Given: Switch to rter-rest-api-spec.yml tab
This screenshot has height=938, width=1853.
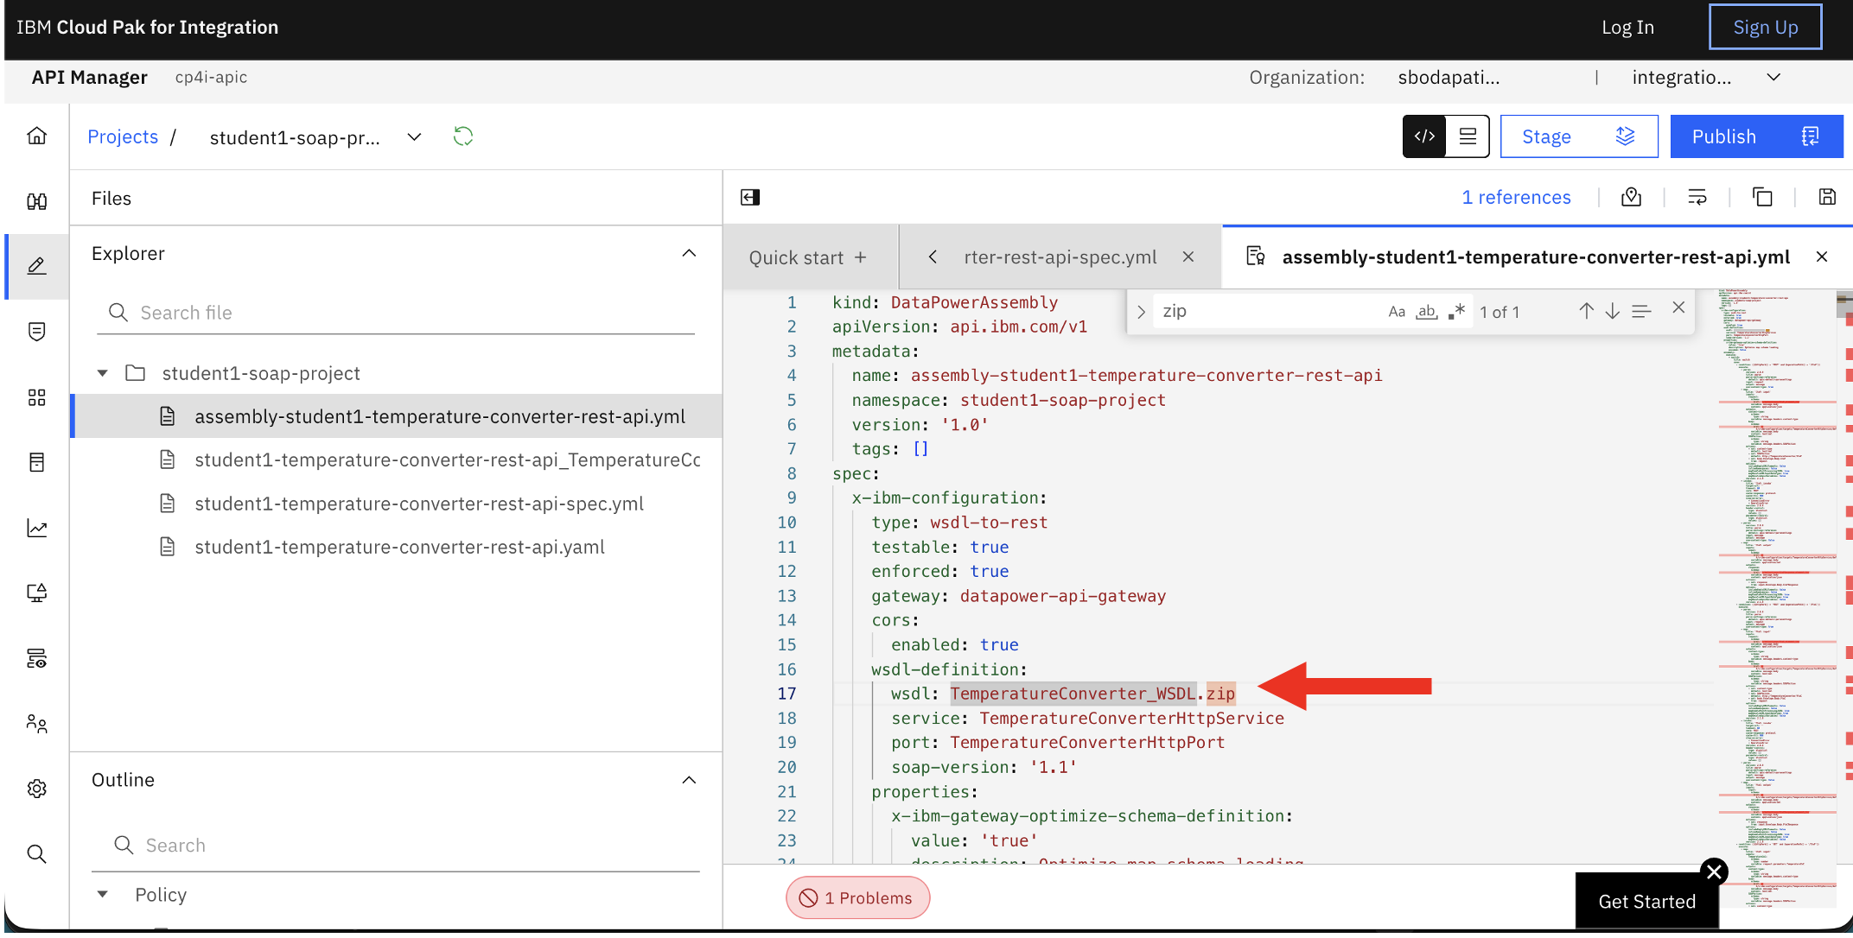Looking at the screenshot, I should [1060, 257].
